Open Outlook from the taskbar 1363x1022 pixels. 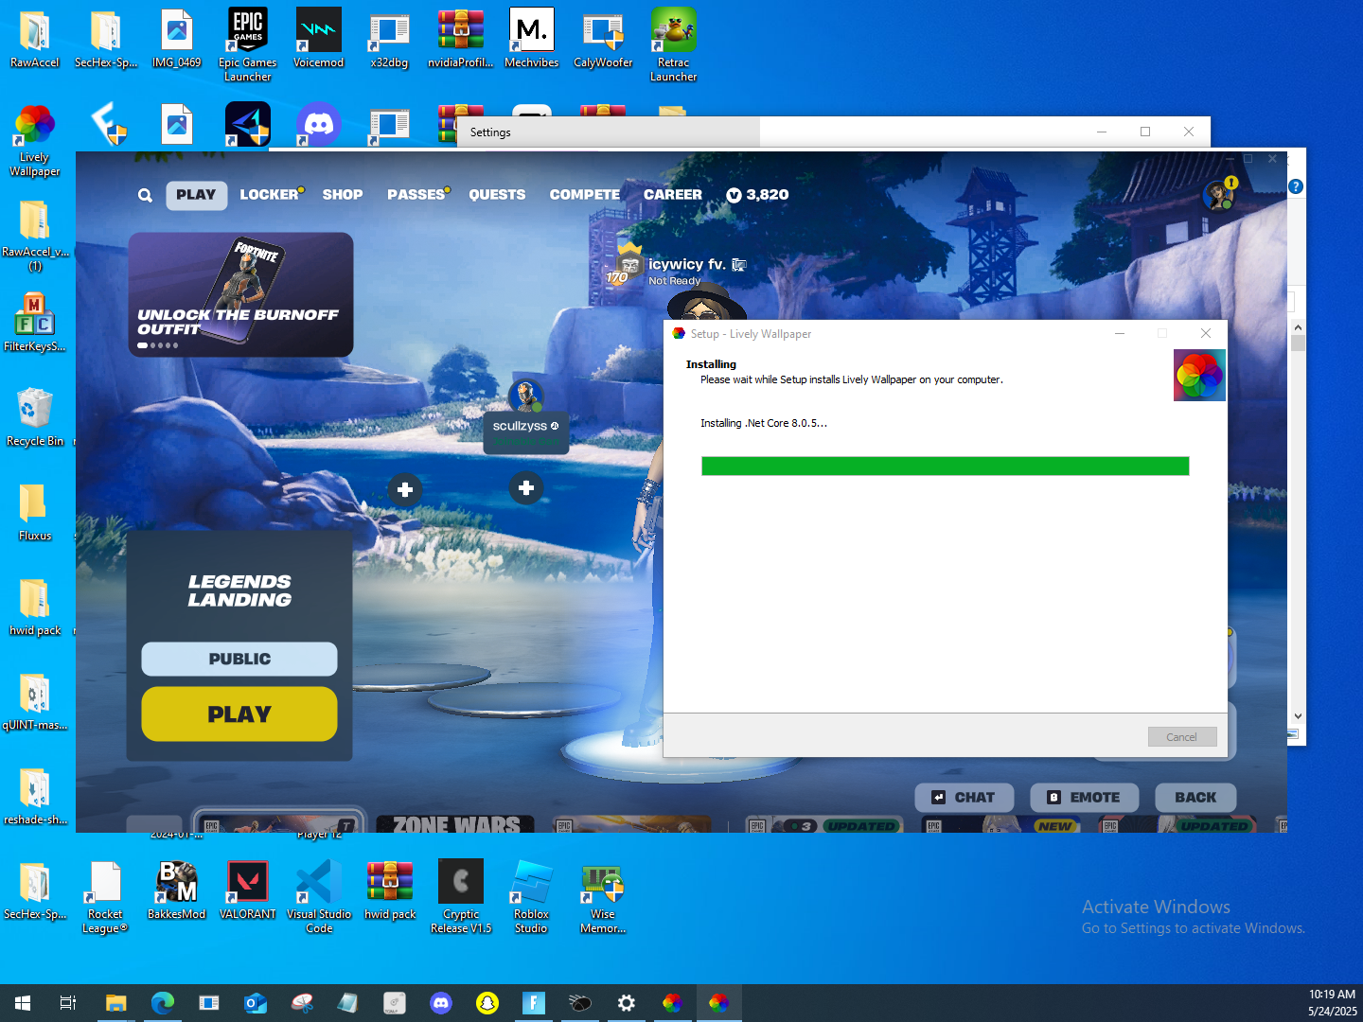coord(255,1003)
